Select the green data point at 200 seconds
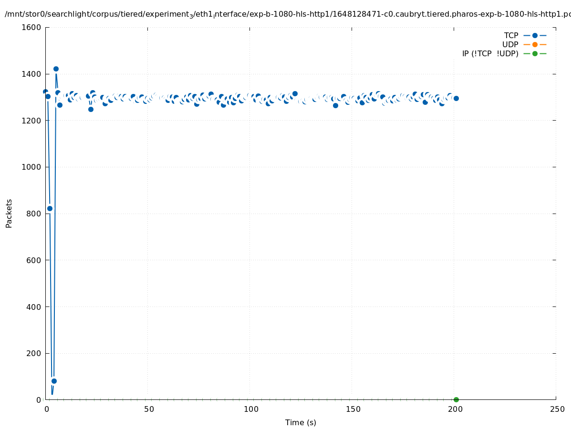 point(456,399)
